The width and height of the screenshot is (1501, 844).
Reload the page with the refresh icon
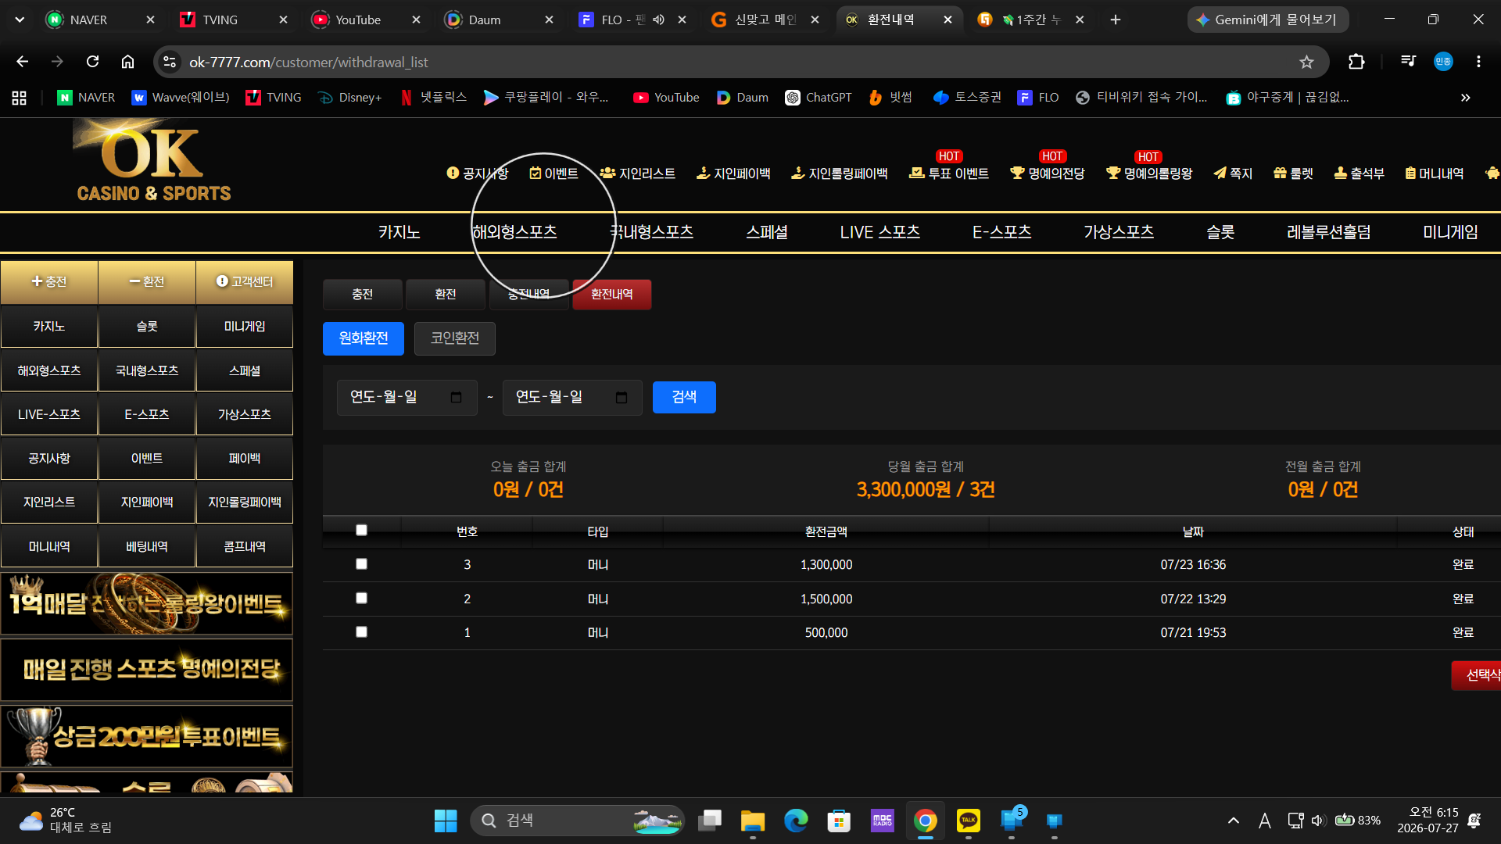92,62
